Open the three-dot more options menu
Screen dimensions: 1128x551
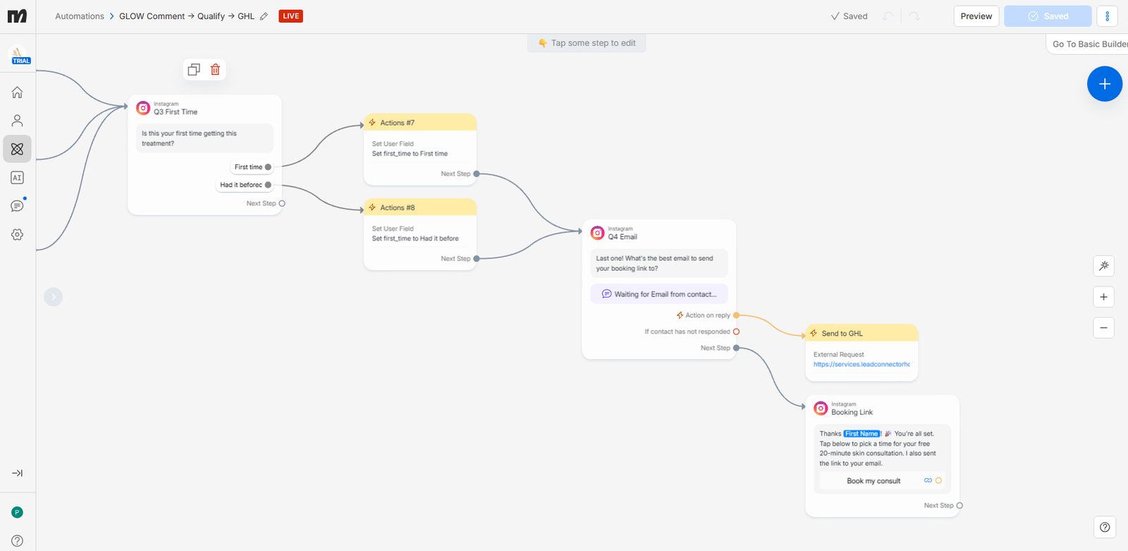coord(1107,16)
